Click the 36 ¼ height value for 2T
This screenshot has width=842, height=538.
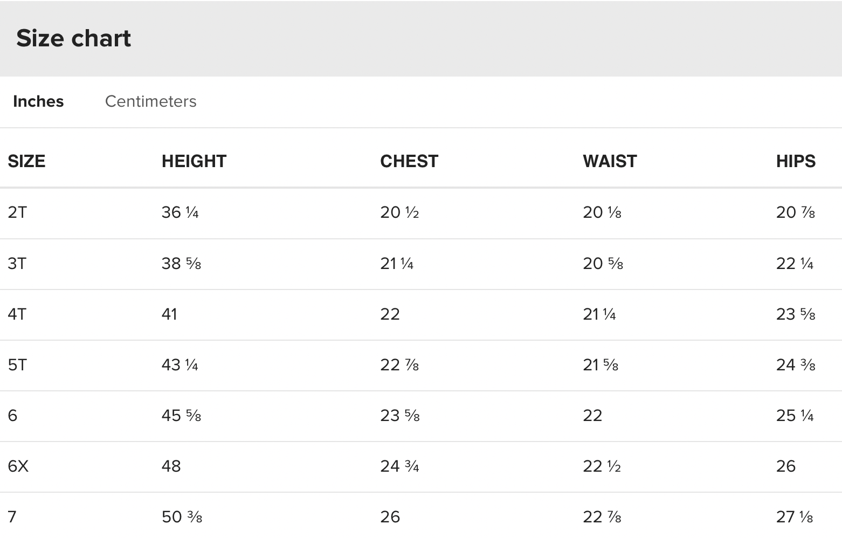tap(180, 212)
